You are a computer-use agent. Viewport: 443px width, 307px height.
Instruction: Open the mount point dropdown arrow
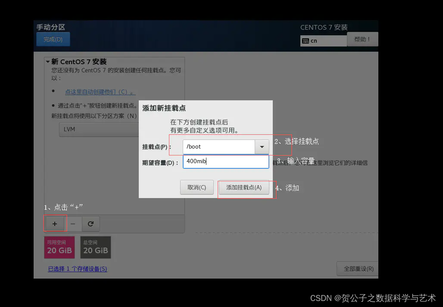(262, 147)
